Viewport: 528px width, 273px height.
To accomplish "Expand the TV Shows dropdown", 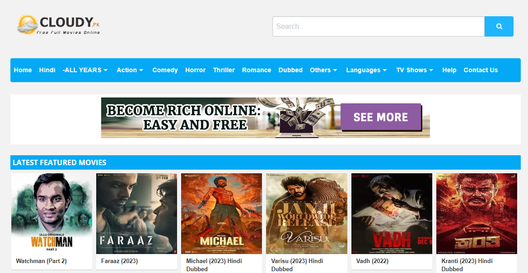I will point(415,70).
